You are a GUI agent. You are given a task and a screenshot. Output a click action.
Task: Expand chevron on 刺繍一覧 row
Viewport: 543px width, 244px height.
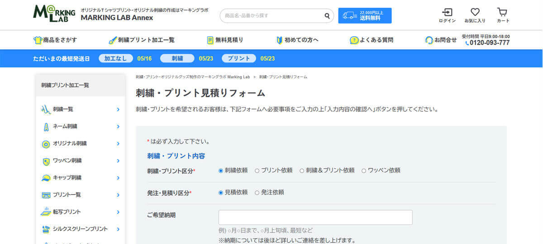[118, 109]
